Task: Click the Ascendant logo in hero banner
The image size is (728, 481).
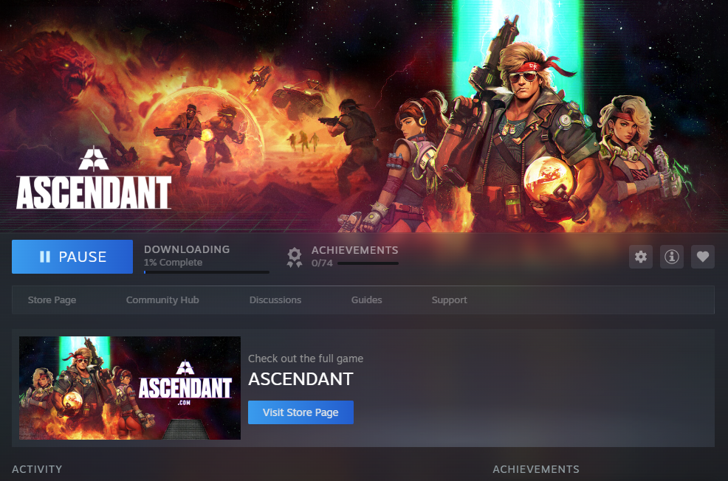Action: tap(94, 178)
